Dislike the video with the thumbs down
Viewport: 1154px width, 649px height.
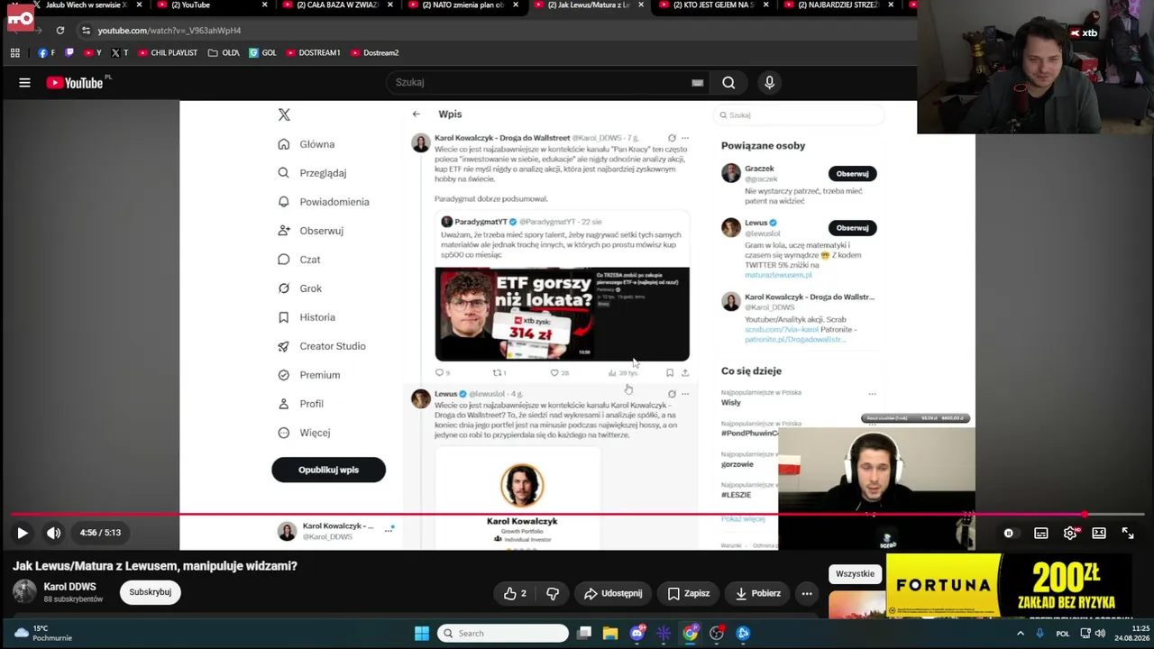pos(553,593)
